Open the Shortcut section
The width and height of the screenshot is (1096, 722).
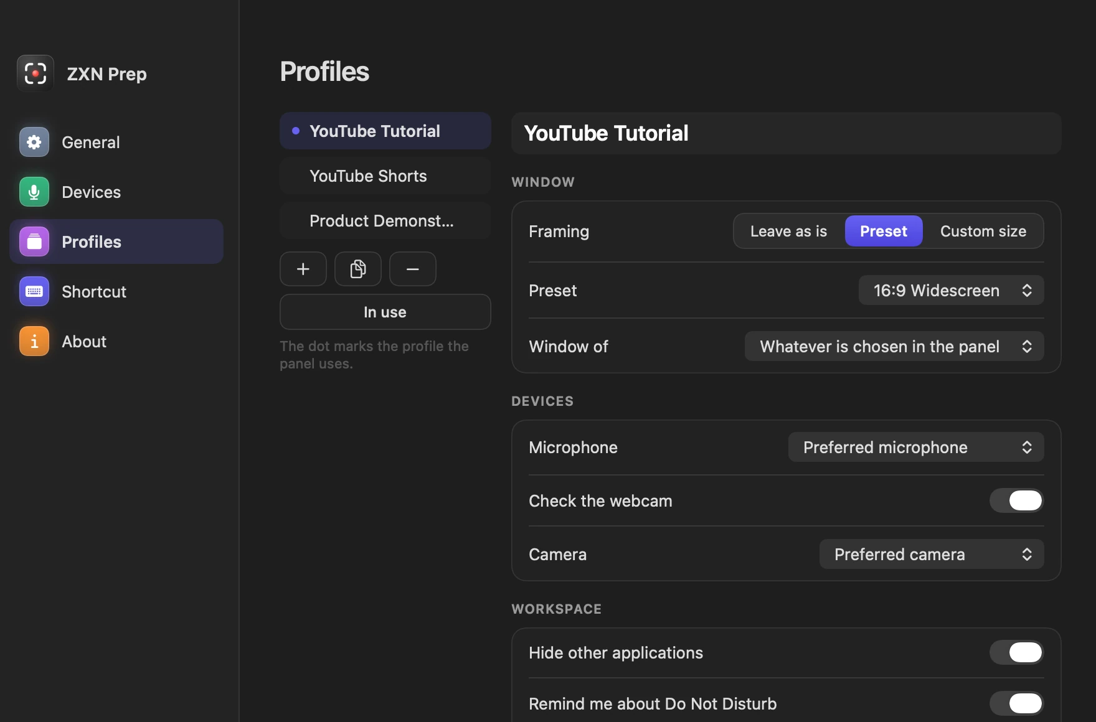[116, 291]
